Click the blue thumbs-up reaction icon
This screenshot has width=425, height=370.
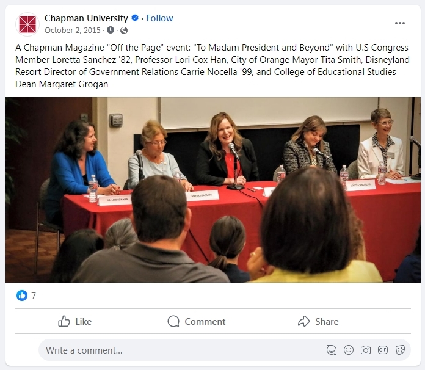(x=22, y=296)
